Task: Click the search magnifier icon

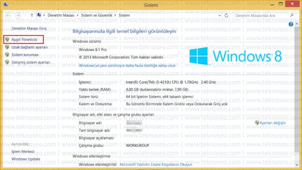Action: (292, 15)
